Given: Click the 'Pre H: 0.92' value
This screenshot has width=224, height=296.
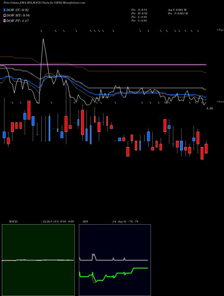Looking at the screenshot, I should click(x=139, y=13).
